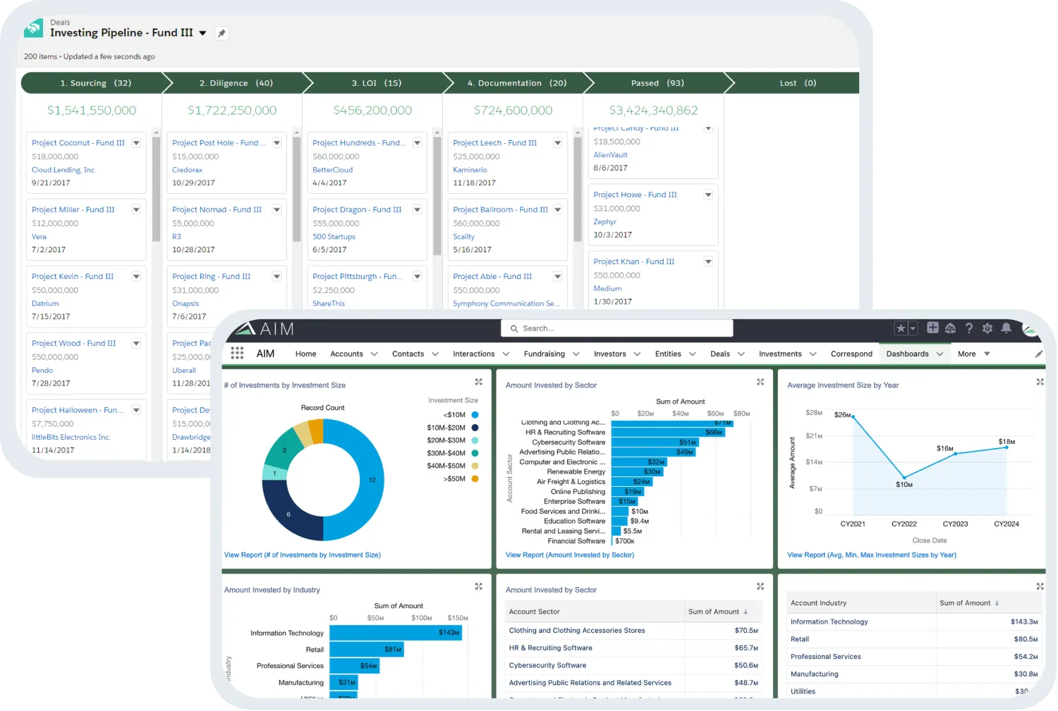The width and height of the screenshot is (1058, 711).
Task: Open View Report for Investments by Investment Size
Action: tap(303, 555)
